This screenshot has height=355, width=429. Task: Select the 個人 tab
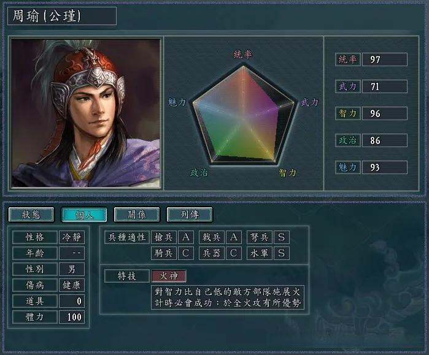pyautogui.click(x=84, y=215)
